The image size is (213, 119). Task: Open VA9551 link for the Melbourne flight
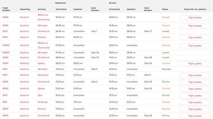(x=6, y=45)
